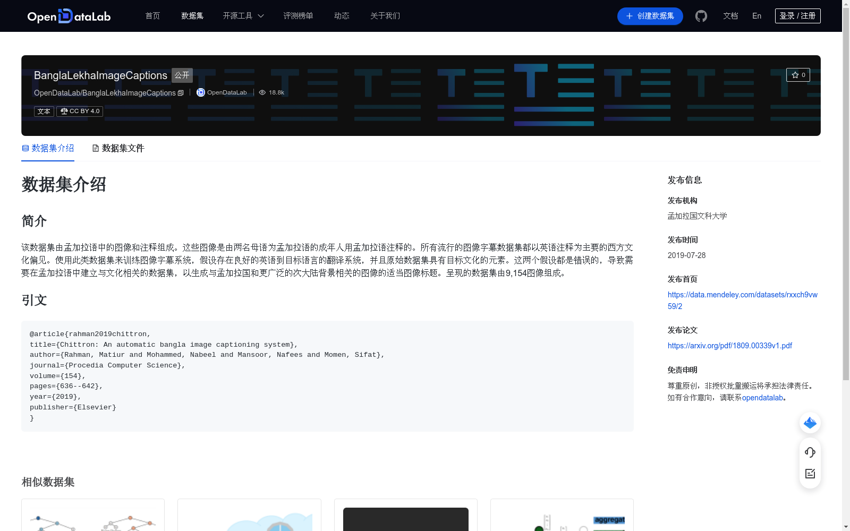Click the BanglaLekhaImageCaptions title
Screen dimensions: 850x531
tap(100, 75)
